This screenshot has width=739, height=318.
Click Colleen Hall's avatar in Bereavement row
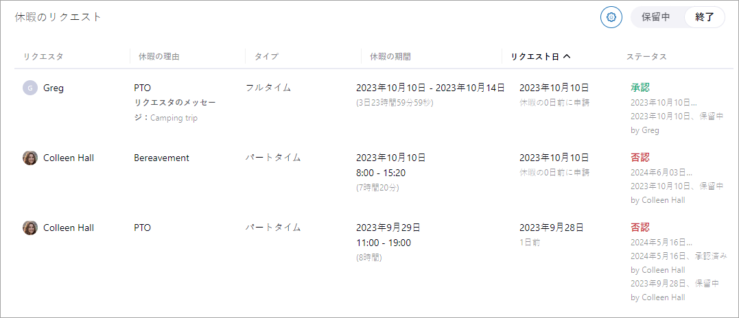coord(30,158)
